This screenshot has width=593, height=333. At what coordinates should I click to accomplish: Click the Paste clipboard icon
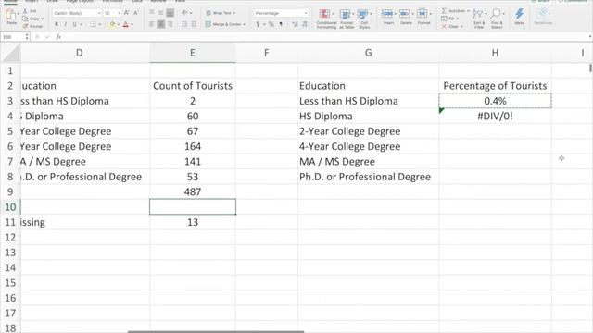tap(11, 15)
